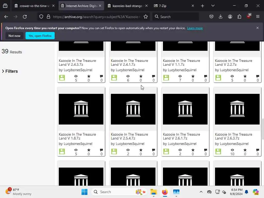Switch to kazooies-bad-strange tab
Screen dimensions: 264x198
(127, 6)
